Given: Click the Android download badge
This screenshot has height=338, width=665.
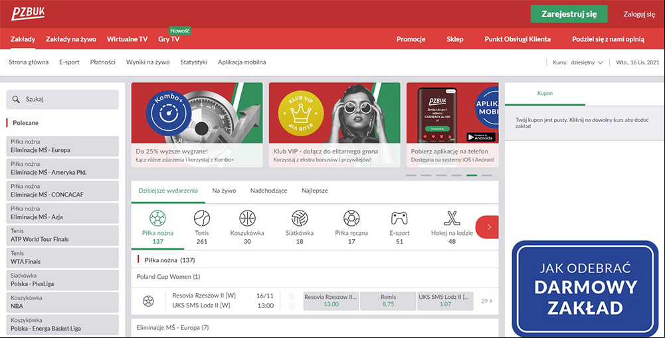Looking at the screenshot, I should pyautogui.click(x=481, y=137).
